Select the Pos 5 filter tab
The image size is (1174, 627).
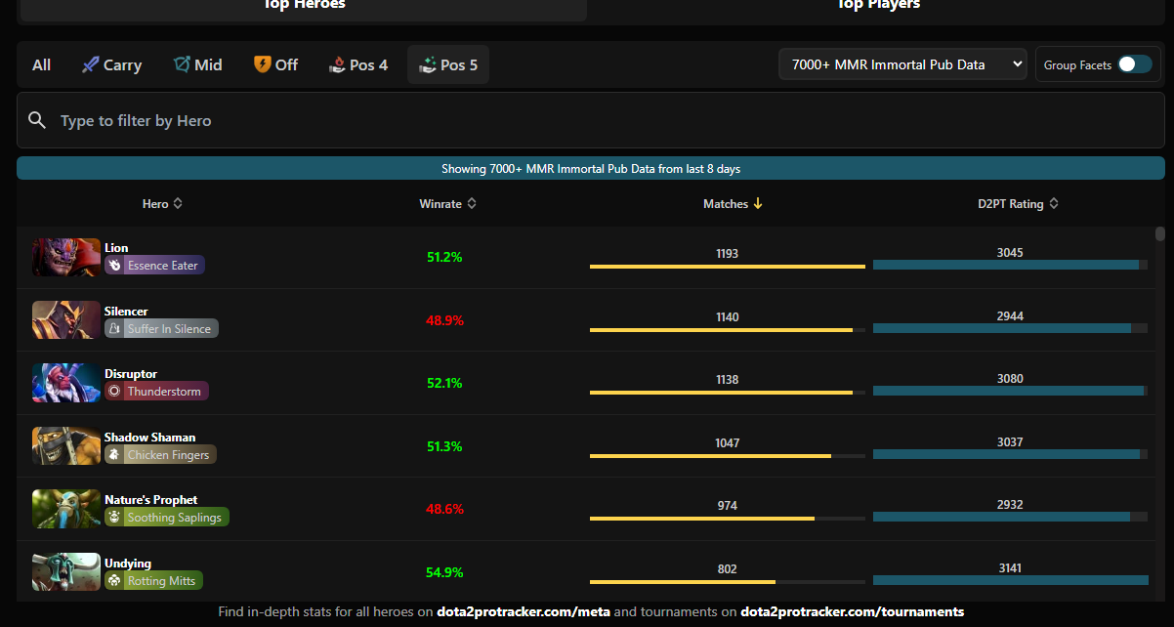(x=448, y=64)
